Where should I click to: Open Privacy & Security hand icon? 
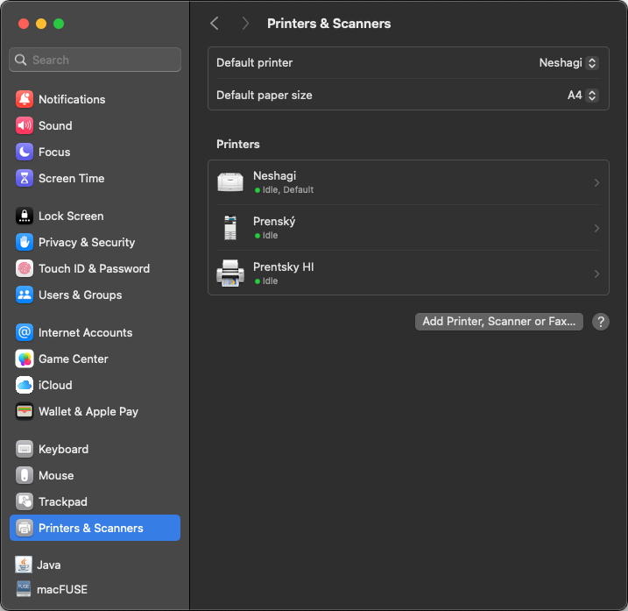[x=25, y=242]
